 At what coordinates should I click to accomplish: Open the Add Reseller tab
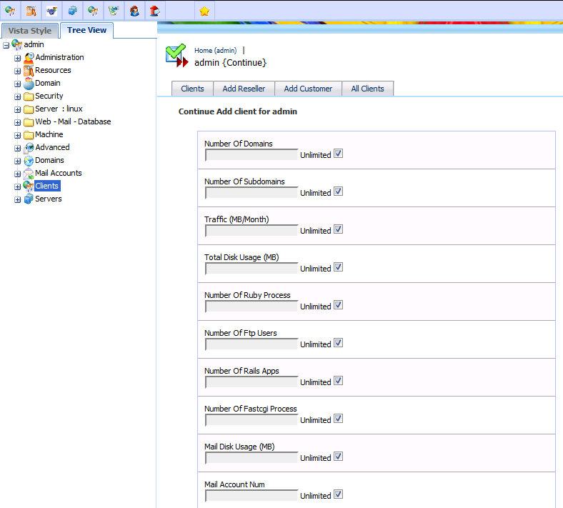(x=244, y=89)
